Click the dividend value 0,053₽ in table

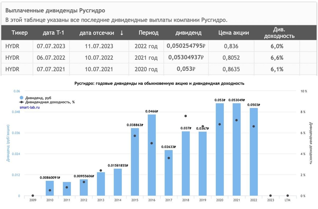tap(186, 69)
